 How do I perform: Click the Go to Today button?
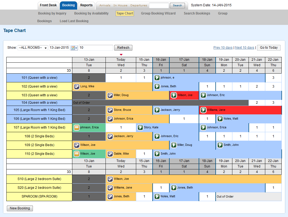pyautogui.click(x=269, y=48)
